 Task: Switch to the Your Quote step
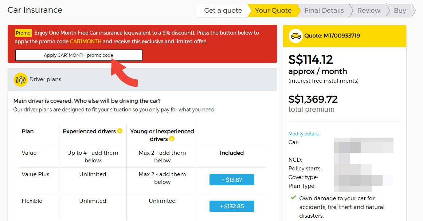point(273,11)
